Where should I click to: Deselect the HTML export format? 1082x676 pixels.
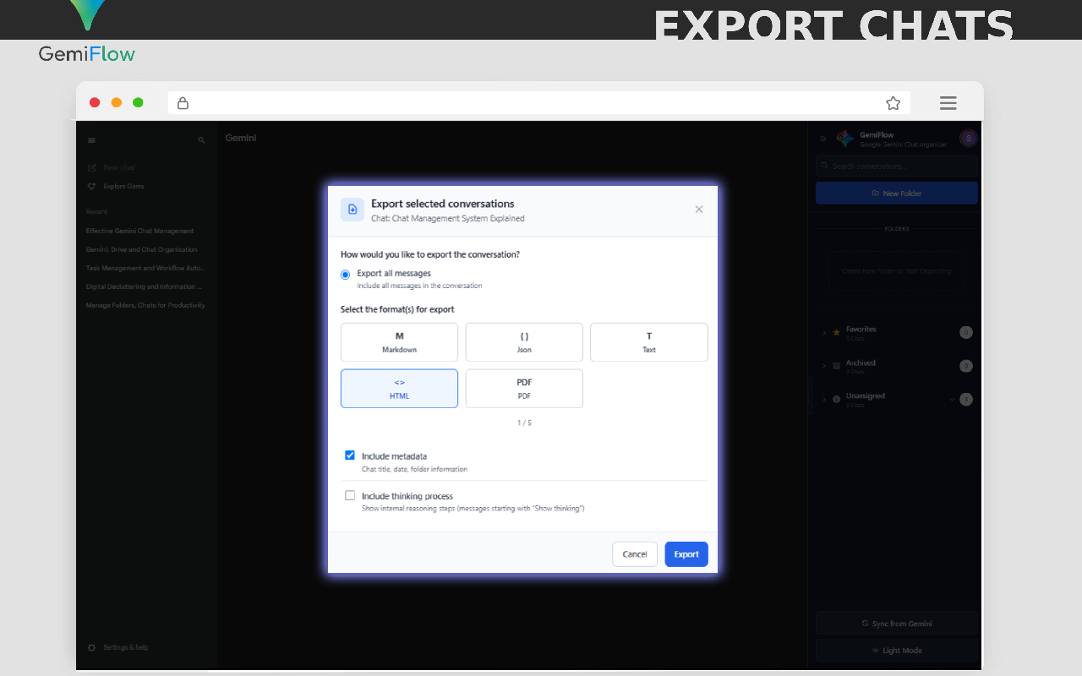399,389
